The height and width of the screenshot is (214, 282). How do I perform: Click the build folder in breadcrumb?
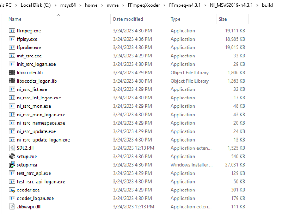click(x=267, y=5)
